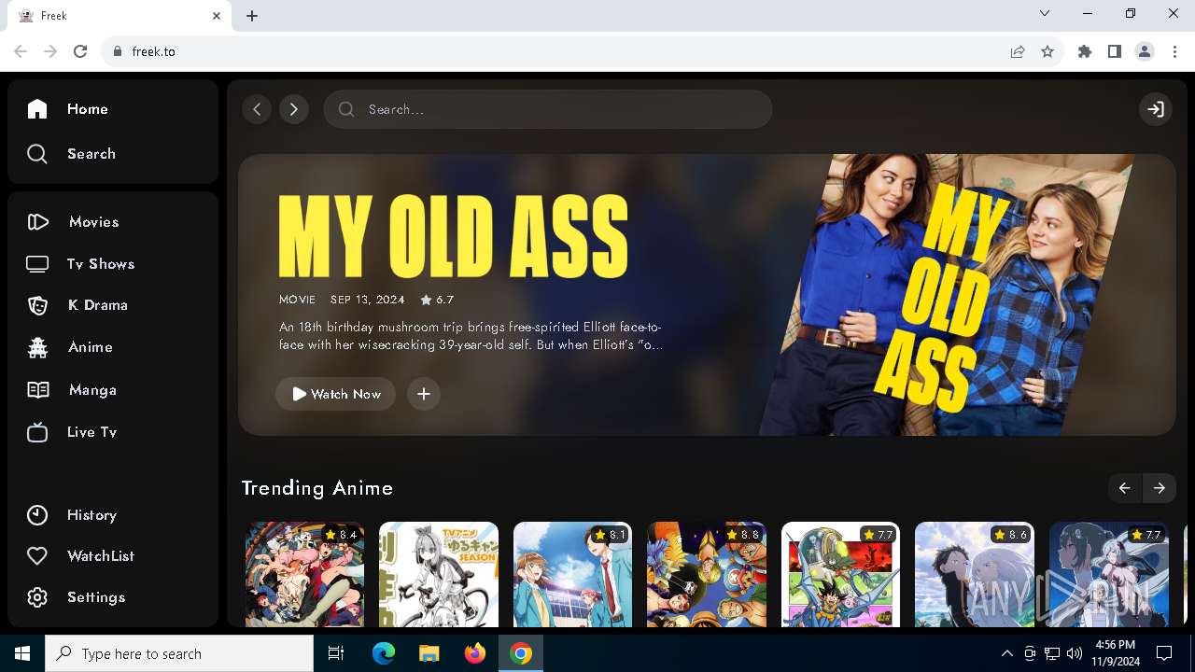This screenshot has width=1195, height=672.
Task: Open the Windows Start menu
Action: 22,653
